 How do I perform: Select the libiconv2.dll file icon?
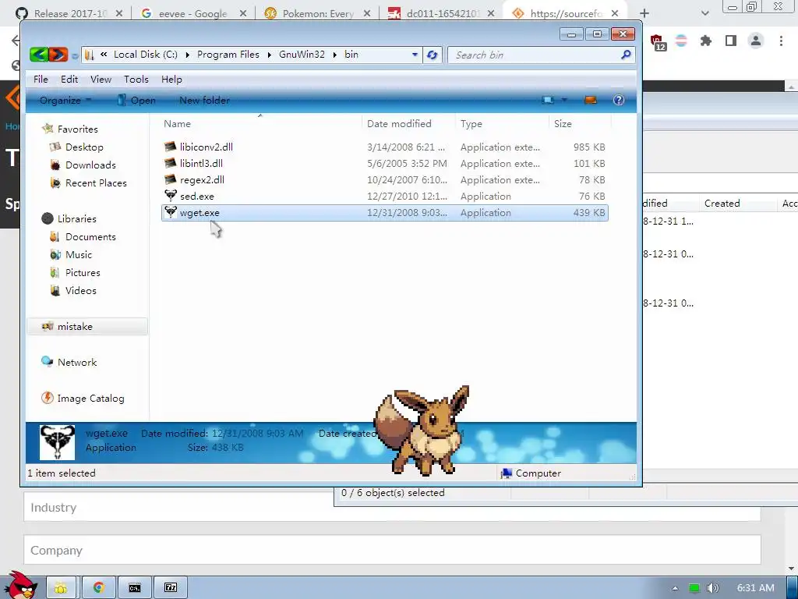pos(171,147)
